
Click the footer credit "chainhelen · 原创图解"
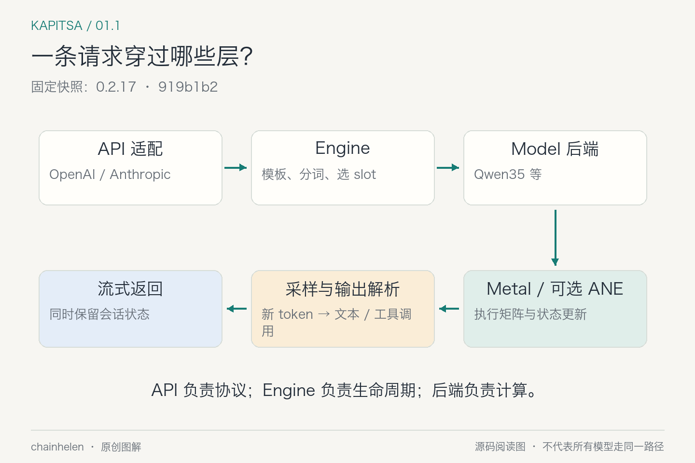(86, 447)
